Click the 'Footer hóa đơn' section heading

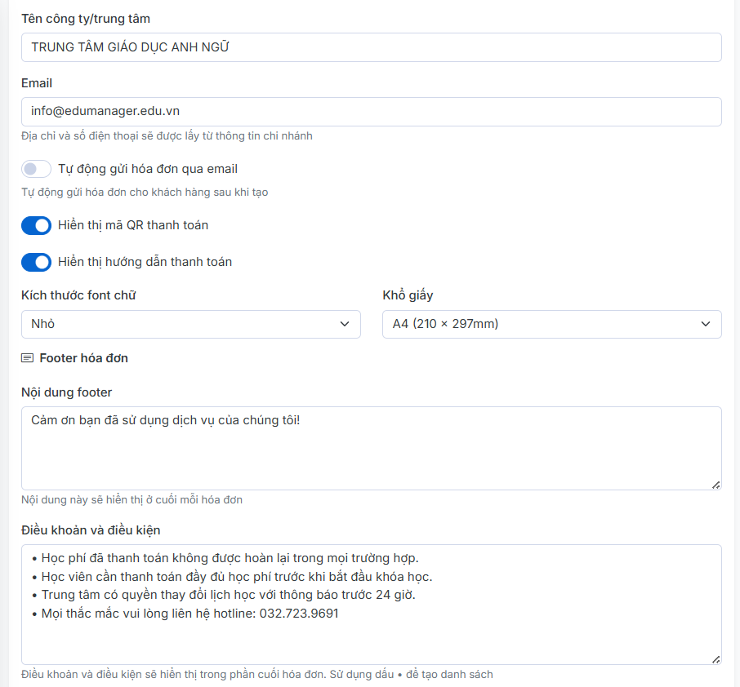pyautogui.click(x=83, y=358)
